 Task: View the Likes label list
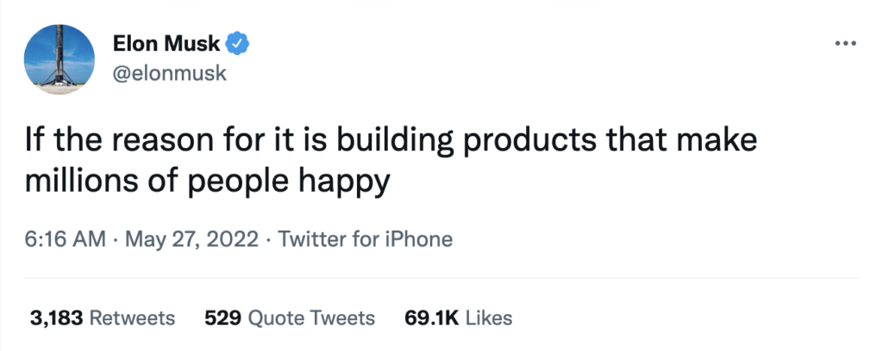coord(489,318)
